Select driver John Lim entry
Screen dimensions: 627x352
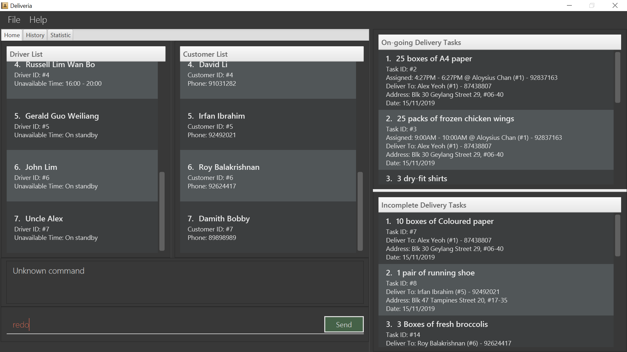coord(82,176)
